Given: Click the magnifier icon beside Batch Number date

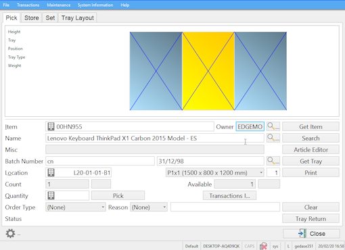Looking at the screenshot, I should pyautogui.click(x=273, y=161).
